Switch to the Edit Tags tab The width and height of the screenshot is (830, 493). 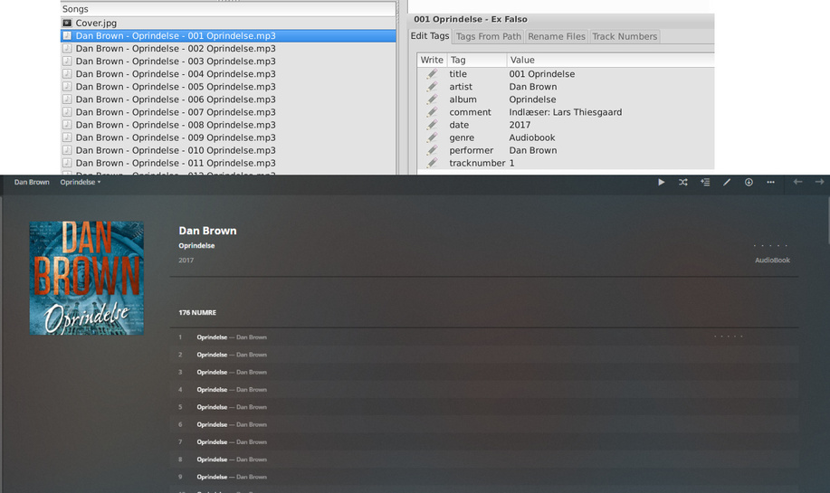point(430,36)
